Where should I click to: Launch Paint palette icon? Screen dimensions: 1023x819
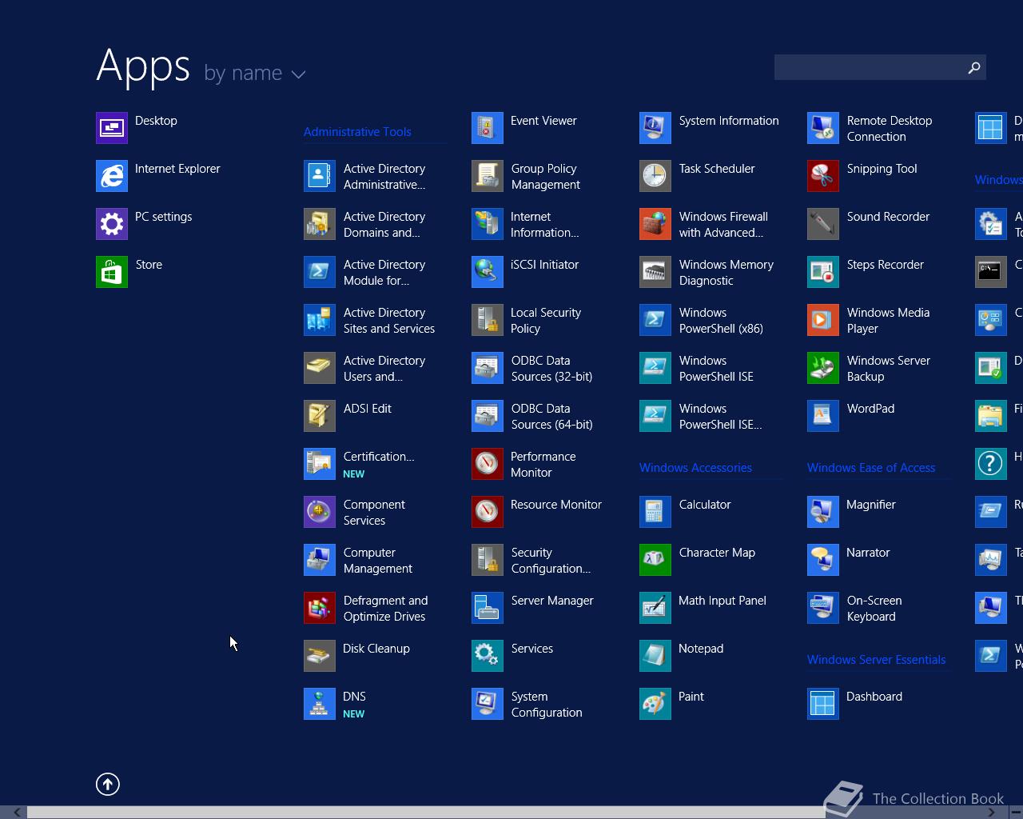[x=655, y=704]
